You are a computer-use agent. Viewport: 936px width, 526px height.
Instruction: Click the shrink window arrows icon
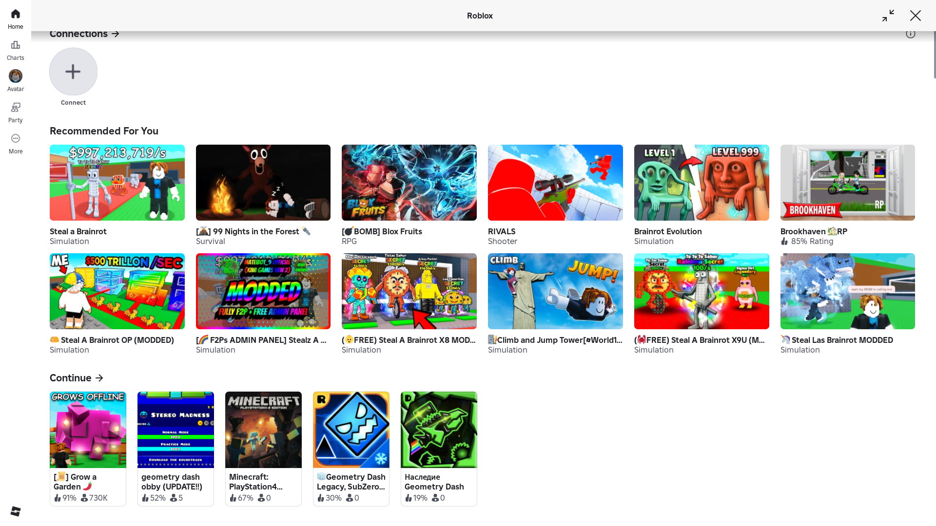point(888,16)
